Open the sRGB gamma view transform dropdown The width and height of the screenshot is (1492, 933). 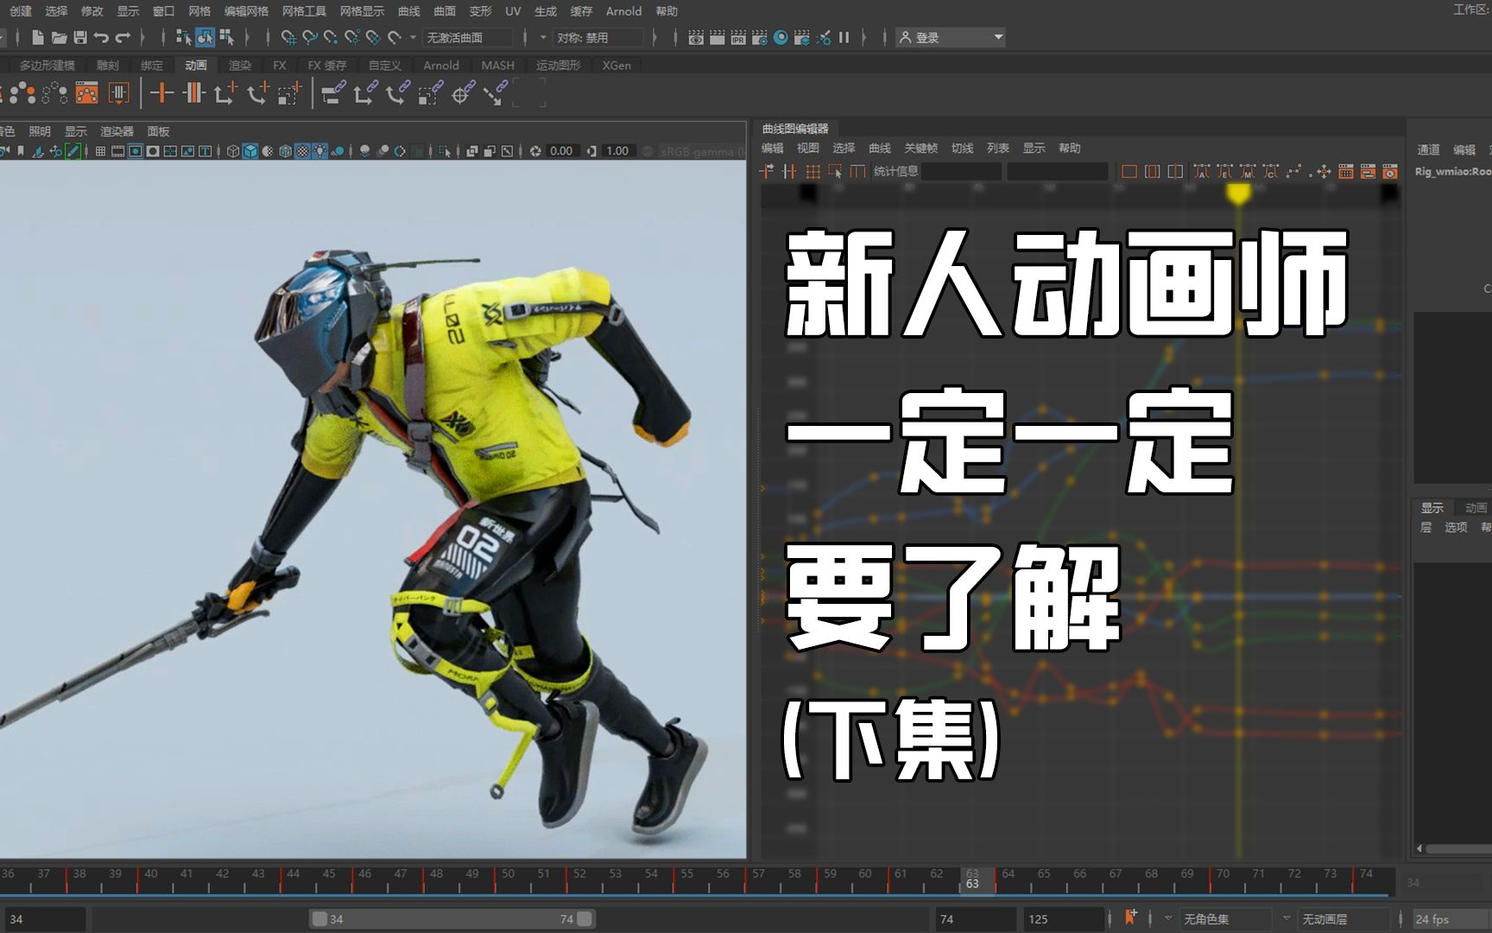pos(703,151)
